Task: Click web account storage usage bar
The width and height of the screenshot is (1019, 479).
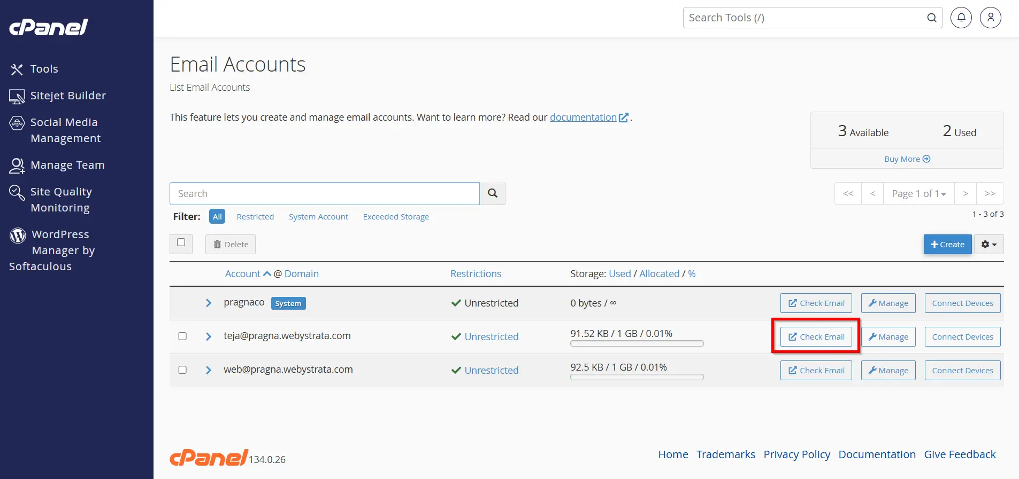Action: 637,377
